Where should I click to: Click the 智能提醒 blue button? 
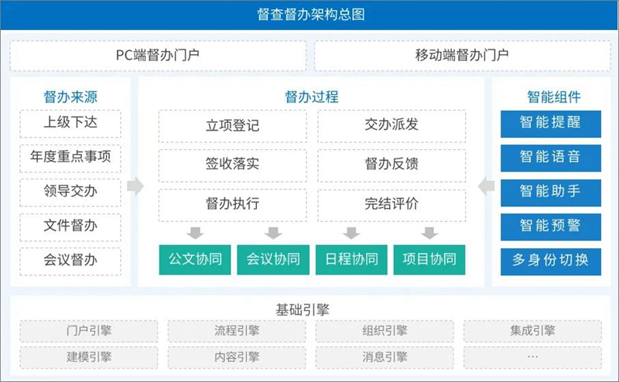tap(550, 123)
